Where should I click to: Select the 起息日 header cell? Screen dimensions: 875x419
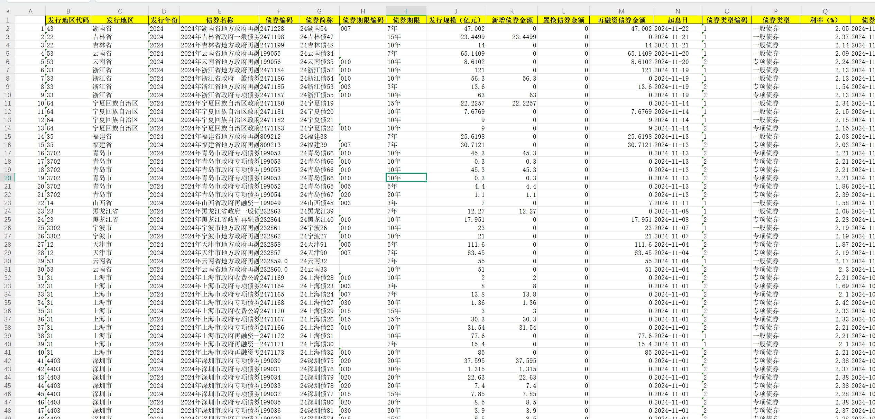[x=678, y=20]
